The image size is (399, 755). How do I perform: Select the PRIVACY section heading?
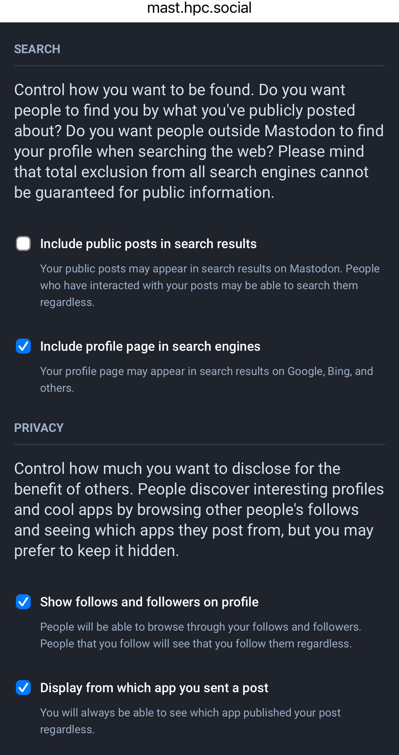coord(39,428)
